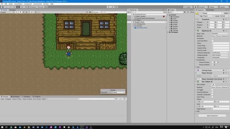Enable Used By Composite checkbox
This screenshot has height=129, width=230.
point(212,95)
